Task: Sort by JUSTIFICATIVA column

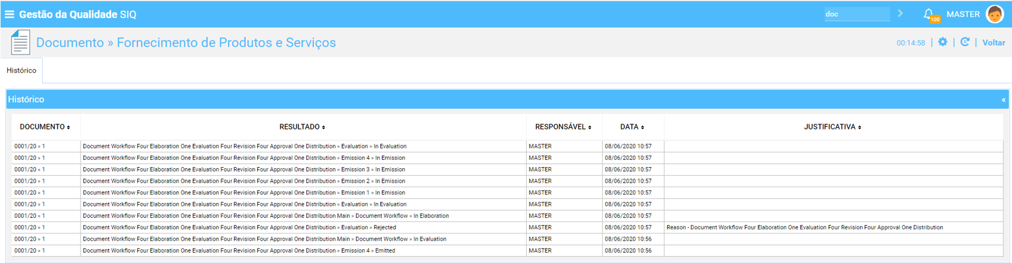Action: 832,127
